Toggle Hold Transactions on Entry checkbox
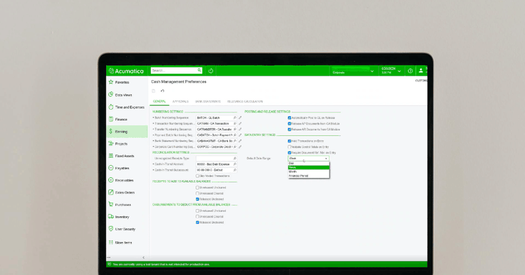The height and width of the screenshot is (275, 525). (x=289, y=141)
